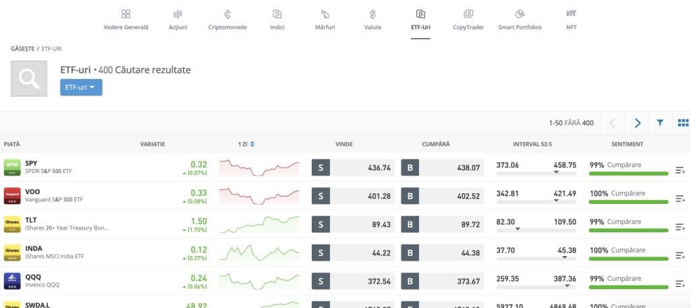Click the QQQ Invesco logo icon
Screen dimensions: 691x308
[x=12, y=280]
